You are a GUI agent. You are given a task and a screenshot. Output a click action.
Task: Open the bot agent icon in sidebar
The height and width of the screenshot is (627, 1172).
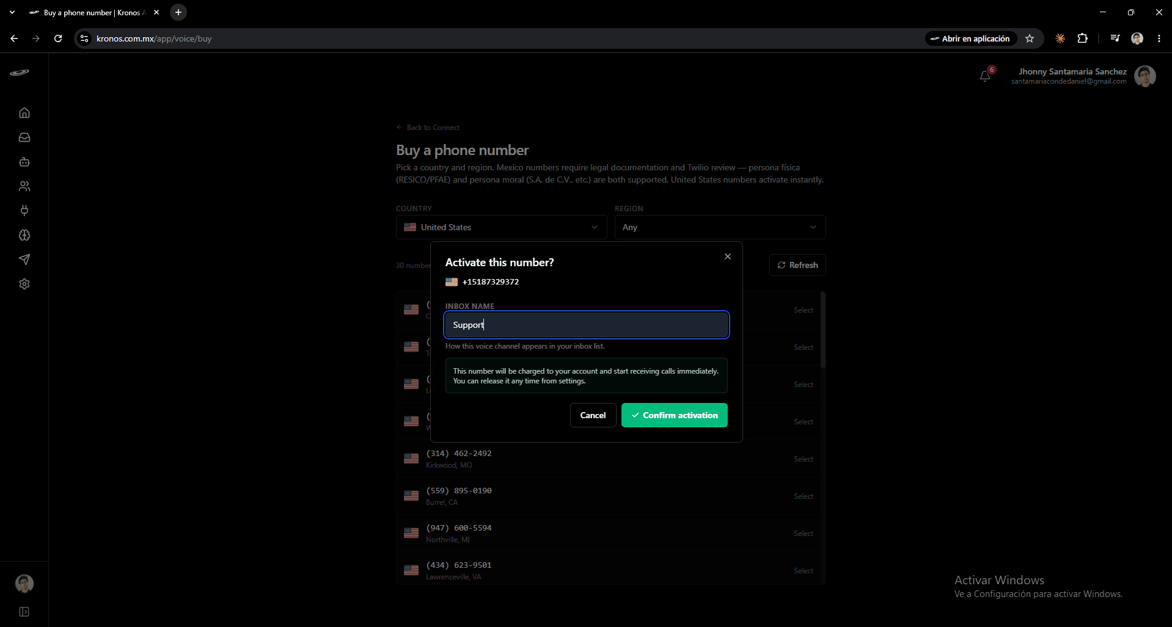[x=24, y=162]
